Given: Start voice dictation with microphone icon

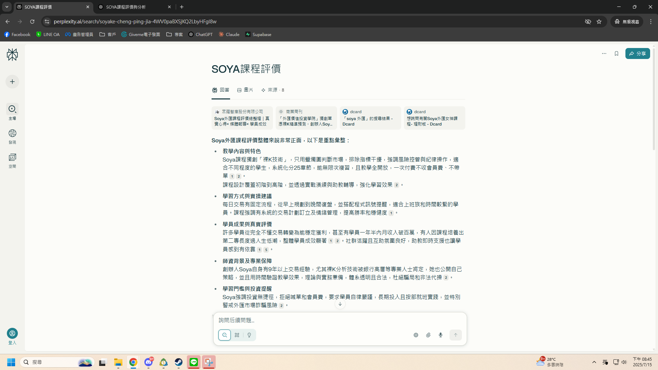Looking at the screenshot, I should 441,335.
